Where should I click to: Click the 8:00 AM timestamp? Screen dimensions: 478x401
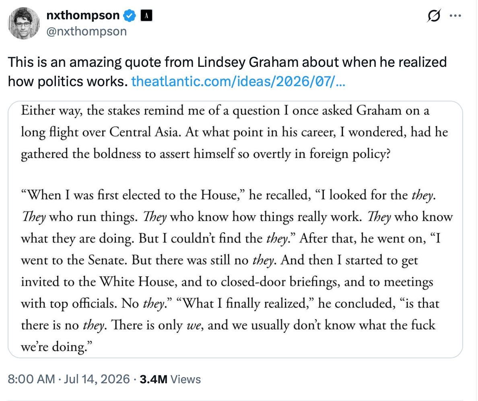tap(31, 379)
